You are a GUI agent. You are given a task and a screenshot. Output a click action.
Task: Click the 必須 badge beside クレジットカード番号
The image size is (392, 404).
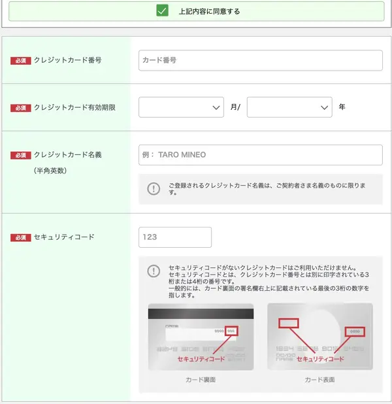20,60
